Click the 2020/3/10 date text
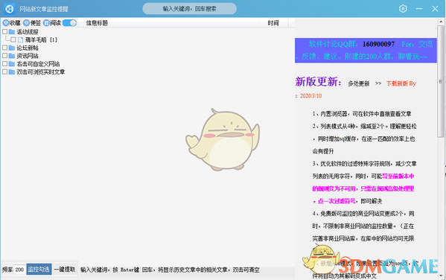The width and height of the screenshot is (446, 280). pyautogui.click(x=311, y=96)
